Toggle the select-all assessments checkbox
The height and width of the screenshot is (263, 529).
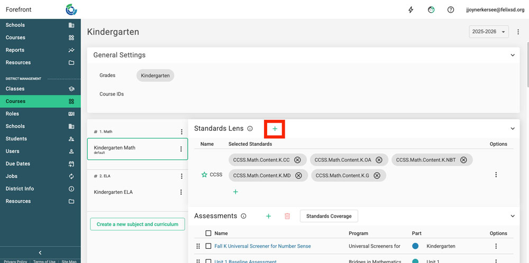click(x=208, y=233)
